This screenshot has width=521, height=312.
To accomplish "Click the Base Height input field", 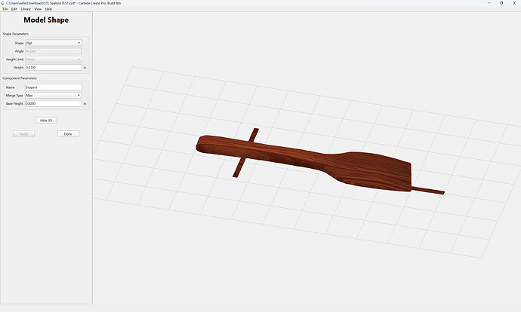I will tap(54, 103).
